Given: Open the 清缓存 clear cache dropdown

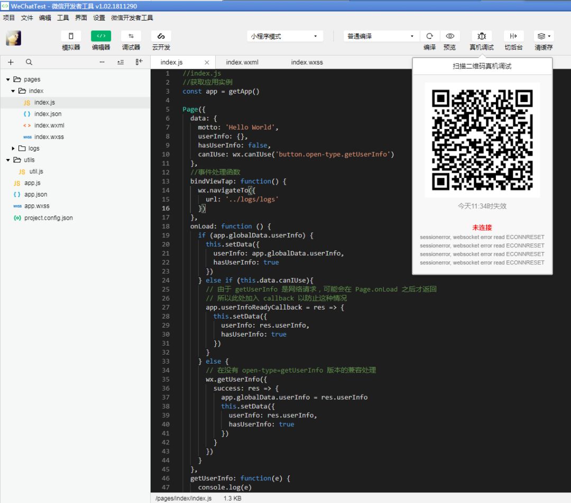Looking at the screenshot, I should click(544, 36).
